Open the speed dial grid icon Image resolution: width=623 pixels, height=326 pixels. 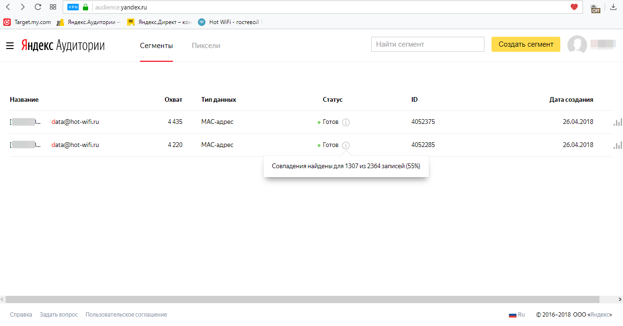[53, 7]
